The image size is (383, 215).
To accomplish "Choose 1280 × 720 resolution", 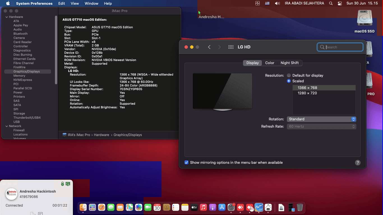I will 324,93.
